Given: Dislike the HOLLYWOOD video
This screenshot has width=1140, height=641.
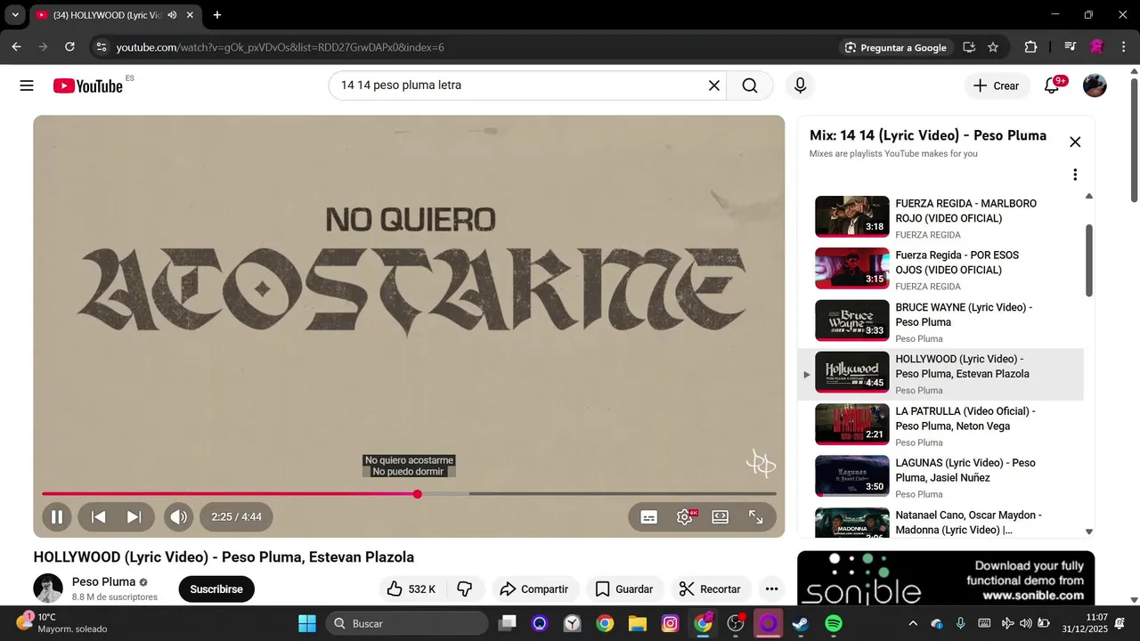Looking at the screenshot, I should (464, 588).
